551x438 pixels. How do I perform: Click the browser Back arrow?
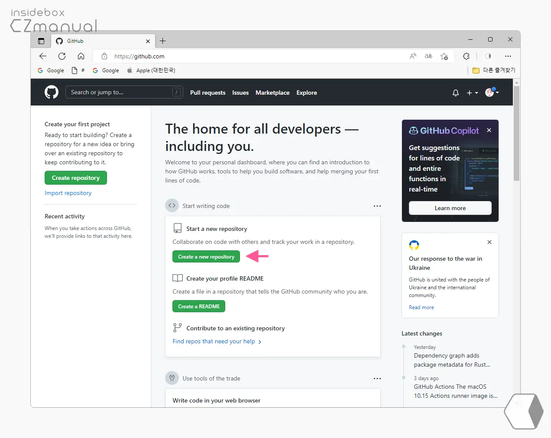coord(42,56)
